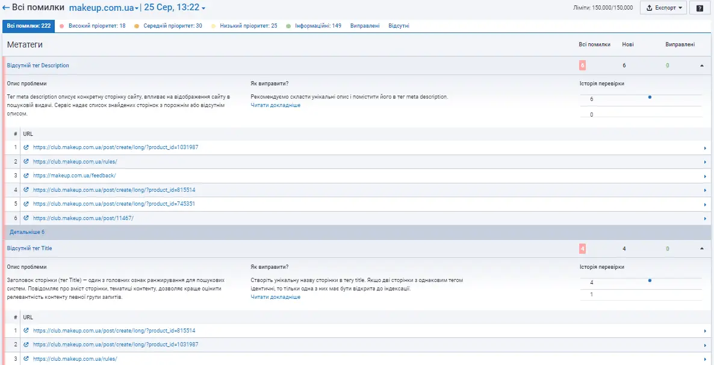Open the help question mark button

[x=699, y=8]
